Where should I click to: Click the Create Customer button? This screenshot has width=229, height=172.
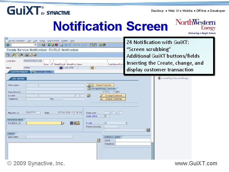click(102, 85)
